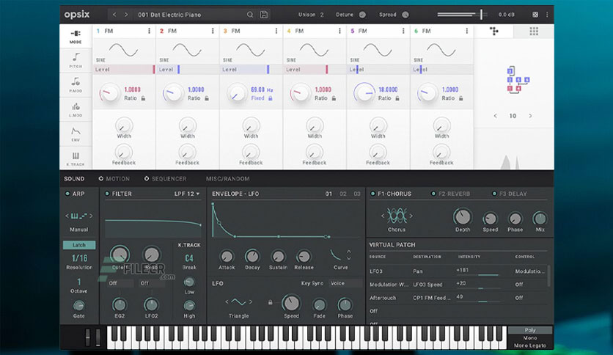Viewport: 613px width, 355px height.
Task: Select Mono Legato voice mode
Action: (530, 345)
